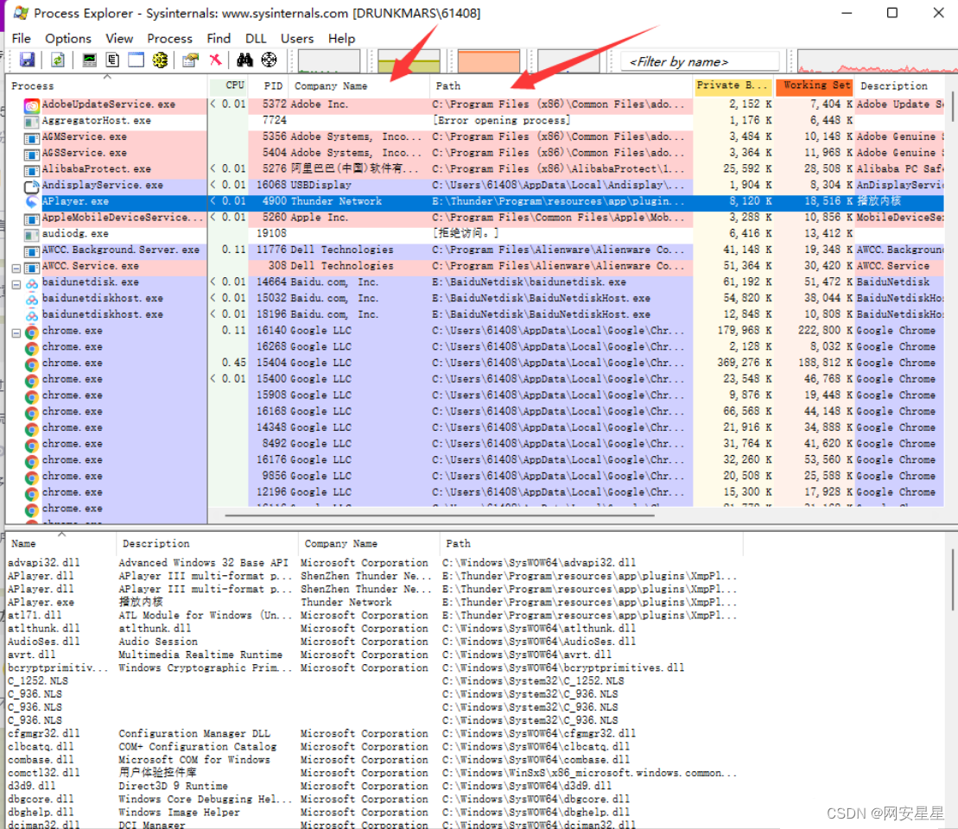Collapse the baidunetdisk.exe tree node
Screen dimensions: 958x829
(16, 284)
